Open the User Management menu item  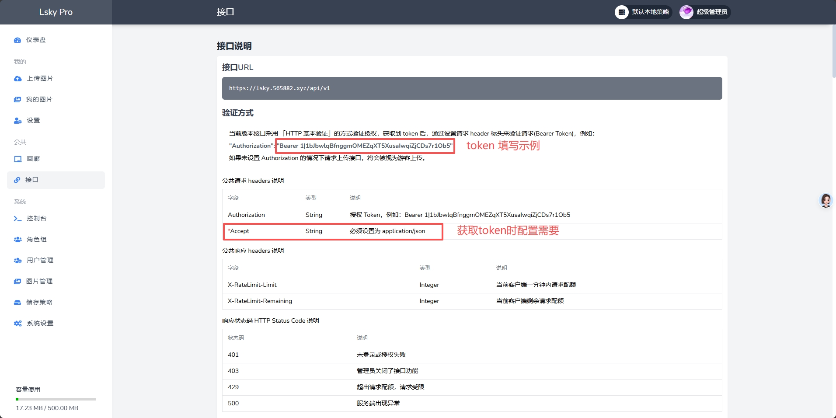[x=40, y=260]
